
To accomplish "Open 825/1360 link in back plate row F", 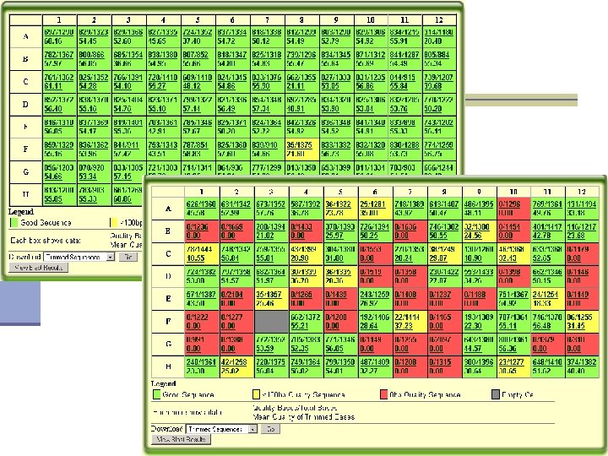I will (x=232, y=145).
